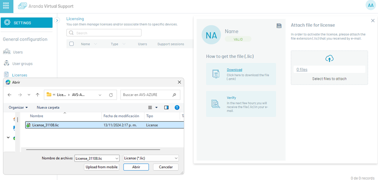Click the cloud upload icon
The width and height of the screenshot is (378, 180).
[x=329, y=59]
